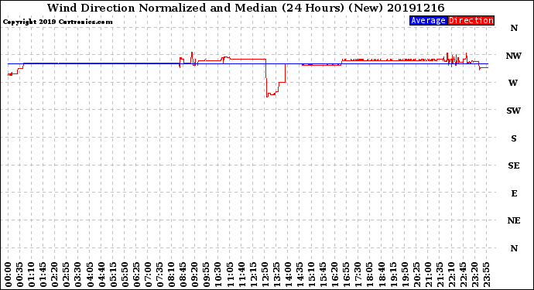
Task: Click the "19:50" time axis label
Action: pyautogui.click(x=405, y=275)
